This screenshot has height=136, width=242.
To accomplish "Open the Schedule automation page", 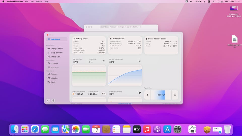I will coord(54,63).
